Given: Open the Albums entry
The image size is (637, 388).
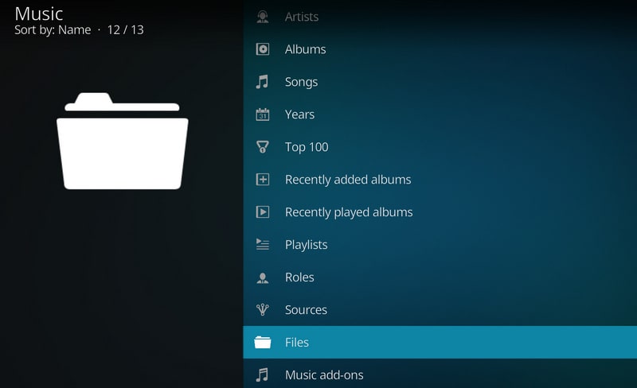Looking at the screenshot, I should 440,49.
